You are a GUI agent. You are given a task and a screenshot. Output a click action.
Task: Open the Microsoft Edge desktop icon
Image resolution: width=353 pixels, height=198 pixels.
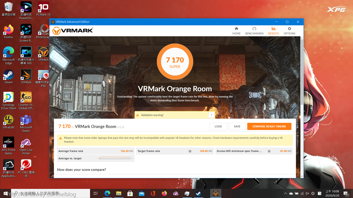(x=8, y=55)
